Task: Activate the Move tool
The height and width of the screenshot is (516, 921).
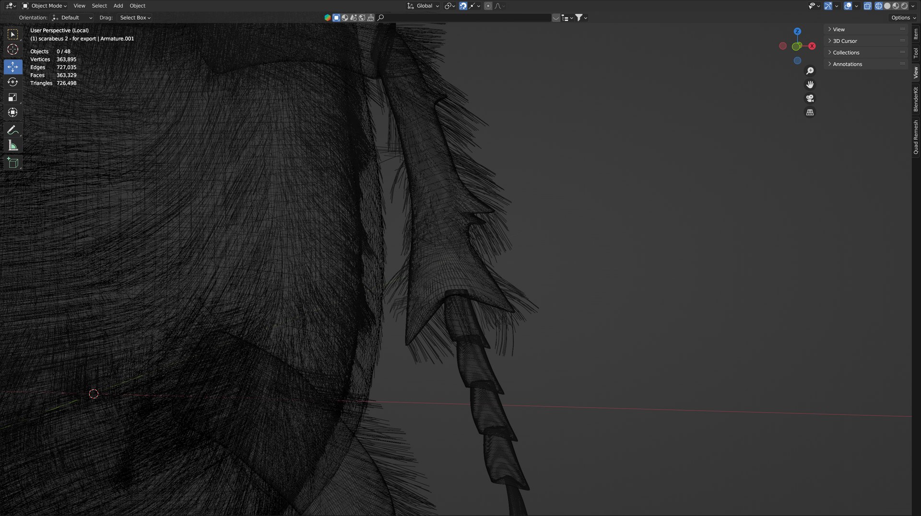Action: pos(13,67)
